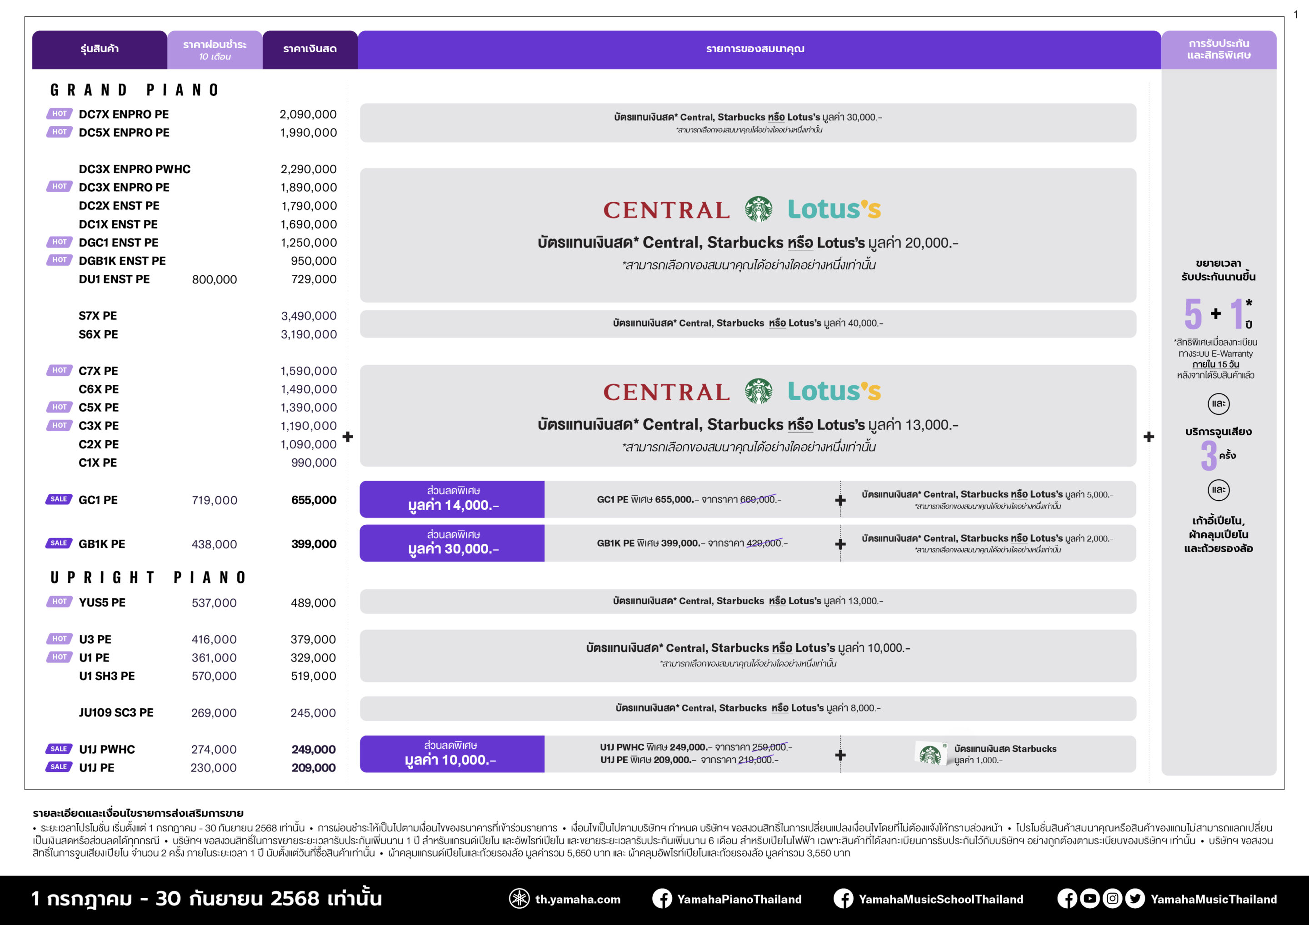Click the Twitter icon in the footer
The image size is (1309, 925).
pos(1134,899)
